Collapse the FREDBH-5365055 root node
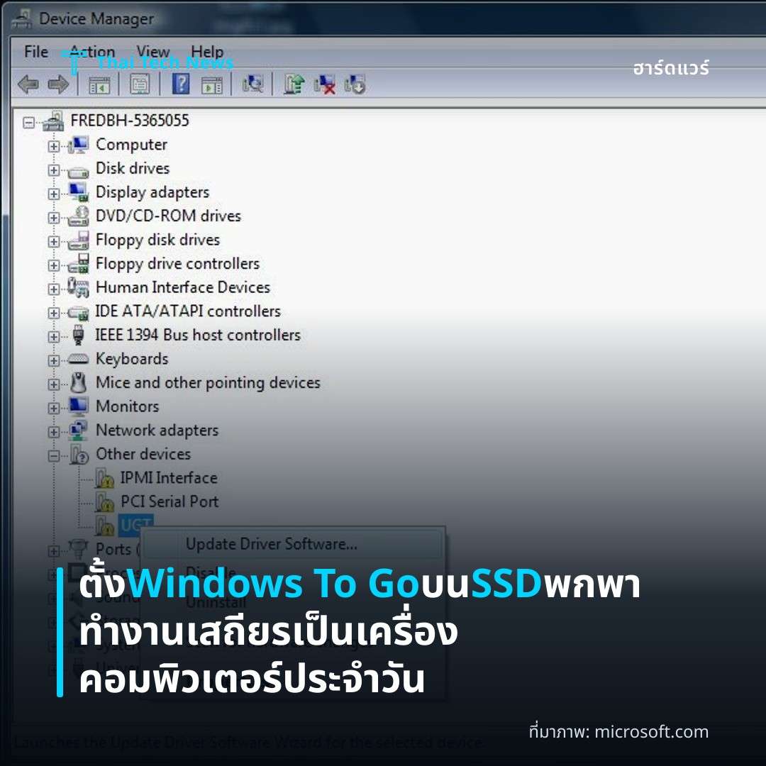 tap(29, 122)
